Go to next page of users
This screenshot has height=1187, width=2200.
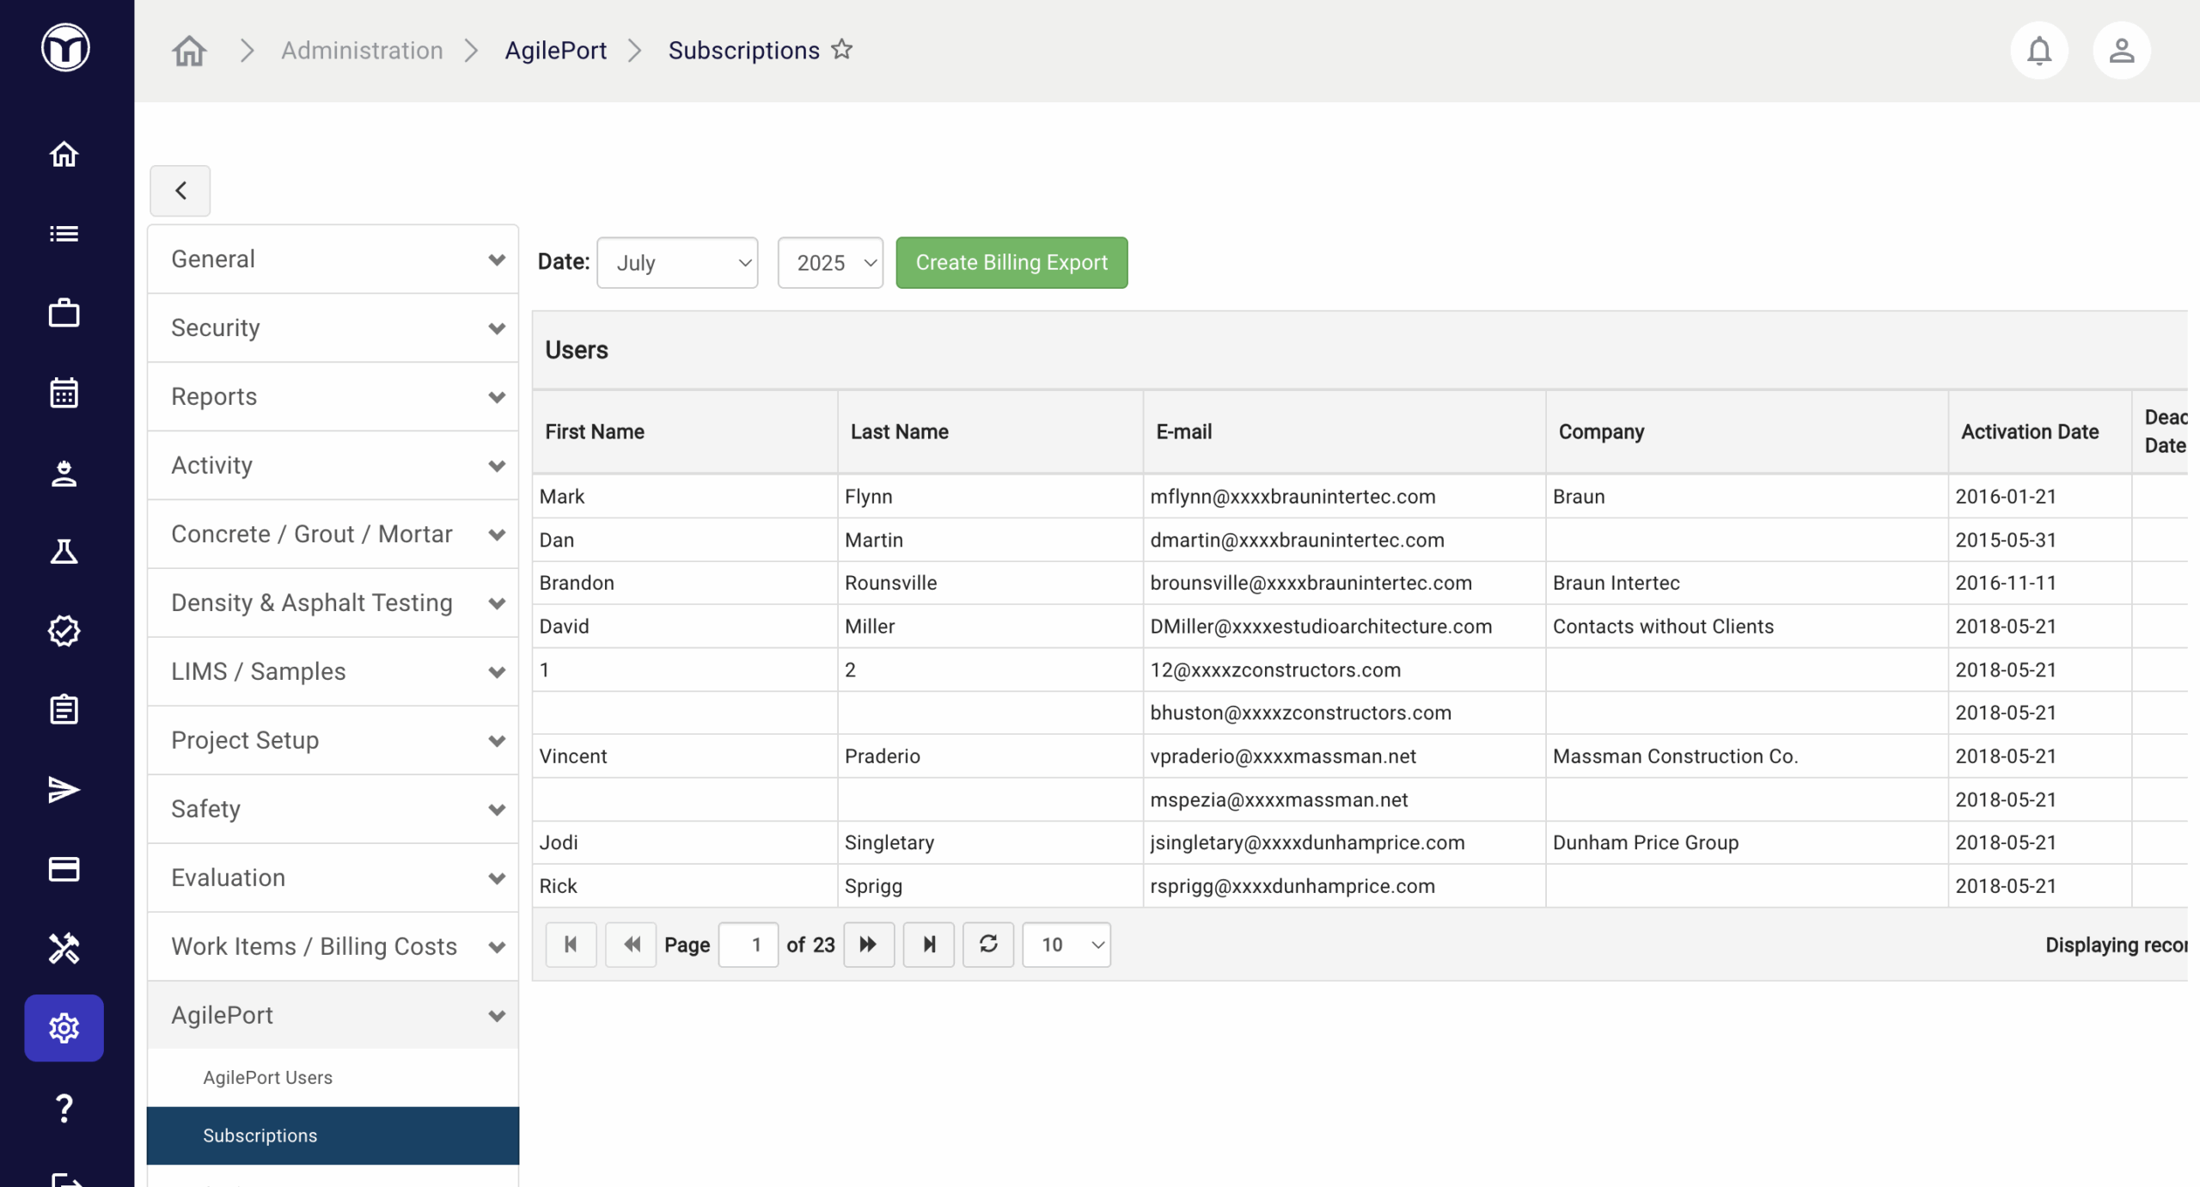pos(869,945)
